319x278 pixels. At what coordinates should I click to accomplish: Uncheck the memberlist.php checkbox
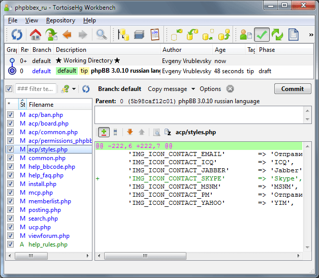(x=10, y=201)
